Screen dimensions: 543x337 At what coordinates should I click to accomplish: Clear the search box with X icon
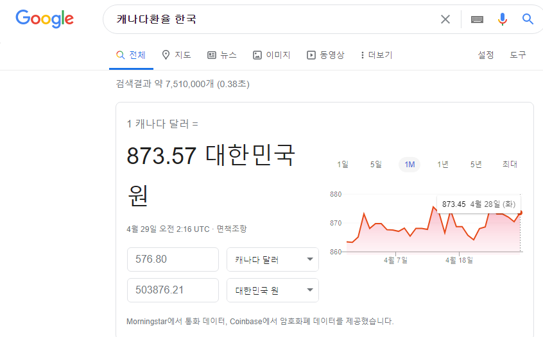click(445, 19)
